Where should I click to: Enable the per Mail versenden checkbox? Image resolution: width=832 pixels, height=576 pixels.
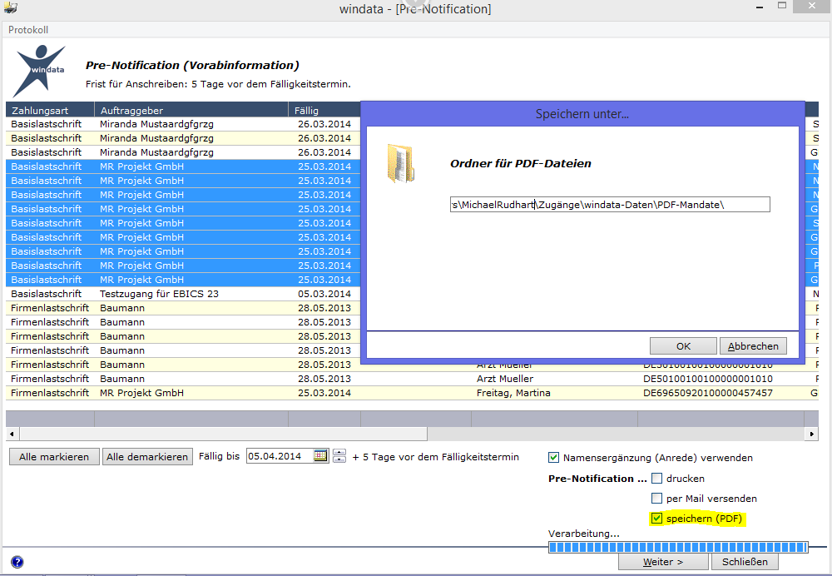(657, 499)
